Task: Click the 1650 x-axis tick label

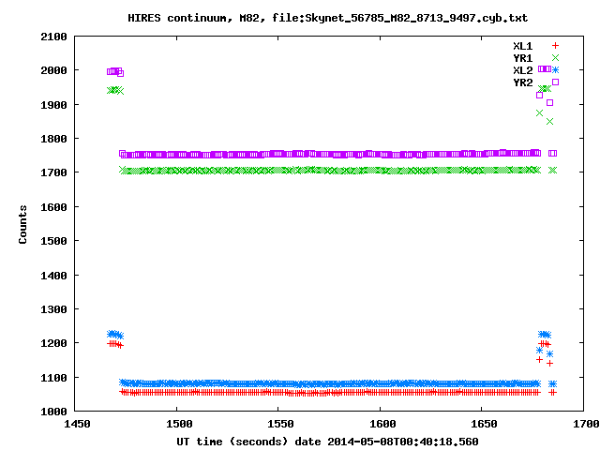Action: click(x=484, y=424)
